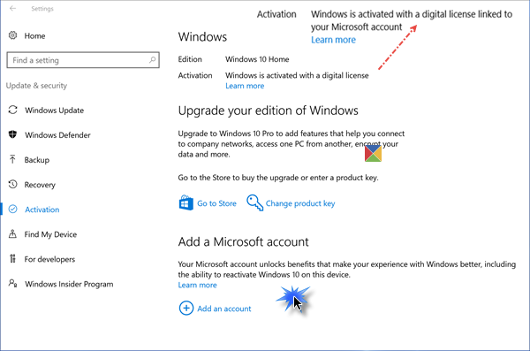Click Add an account link
The image size is (530, 351).
pyautogui.click(x=224, y=309)
